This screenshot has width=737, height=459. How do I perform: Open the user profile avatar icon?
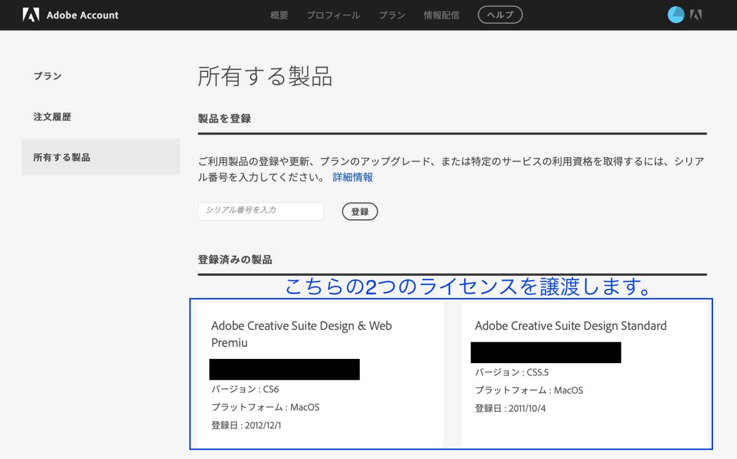(676, 15)
